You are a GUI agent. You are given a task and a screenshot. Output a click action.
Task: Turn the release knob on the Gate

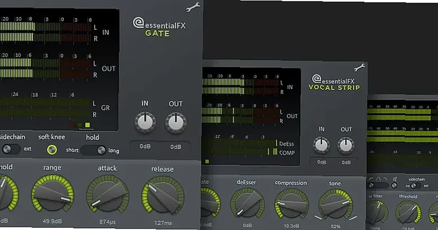tap(162, 196)
